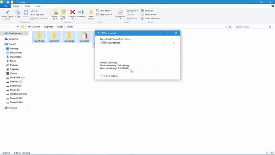This screenshot has width=275, height=155.
Task: Open Quick access in sidebar
Action: coord(15,34)
